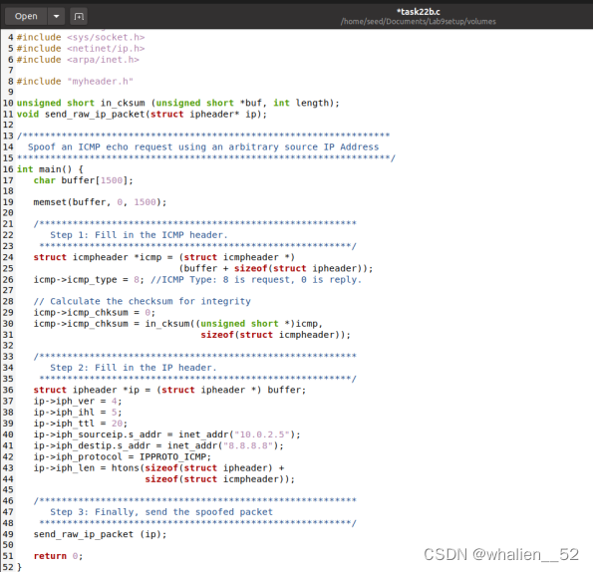Viewport: 594px width, 572px height.
Task: Click the send_raw_ip_packet prototype on line 11
Action: (x=142, y=114)
